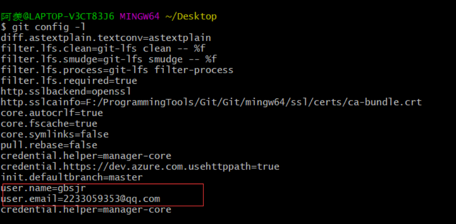Click the pull.rebase=false line
This screenshot has height=224, width=456.
coord(49,145)
